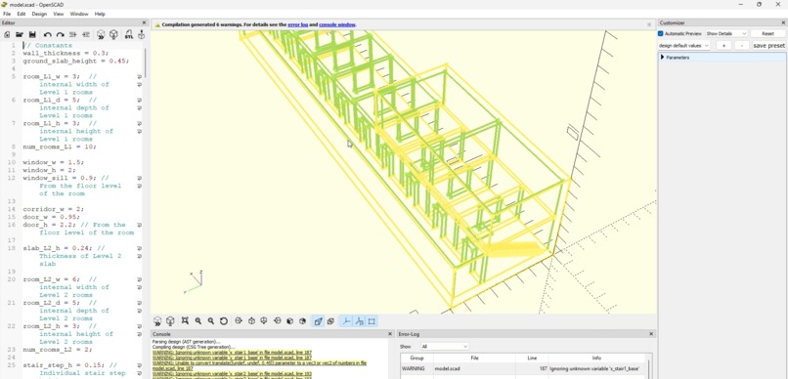Open the File menu
The image size is (788, 379).
7,14
